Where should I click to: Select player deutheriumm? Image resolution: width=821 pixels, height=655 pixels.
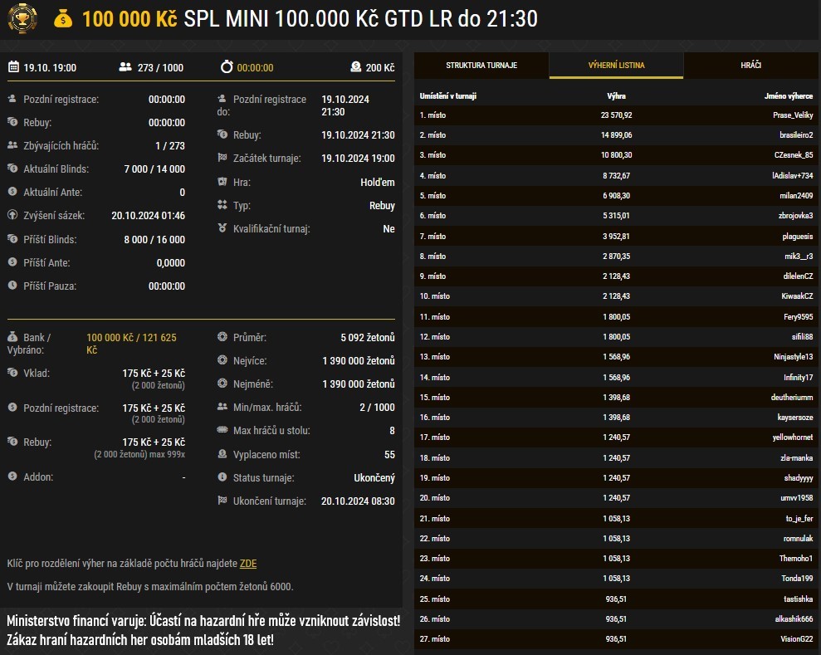pos(792,397)
